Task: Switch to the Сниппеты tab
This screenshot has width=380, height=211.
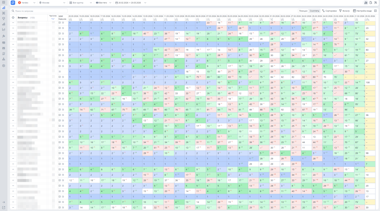Action: tap(315, 11)
